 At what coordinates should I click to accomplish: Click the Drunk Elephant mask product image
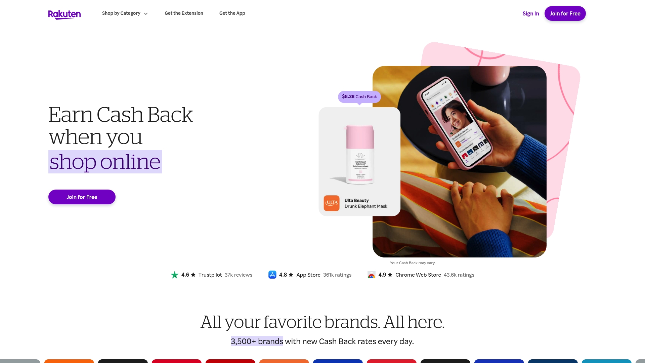pos(359,155)
